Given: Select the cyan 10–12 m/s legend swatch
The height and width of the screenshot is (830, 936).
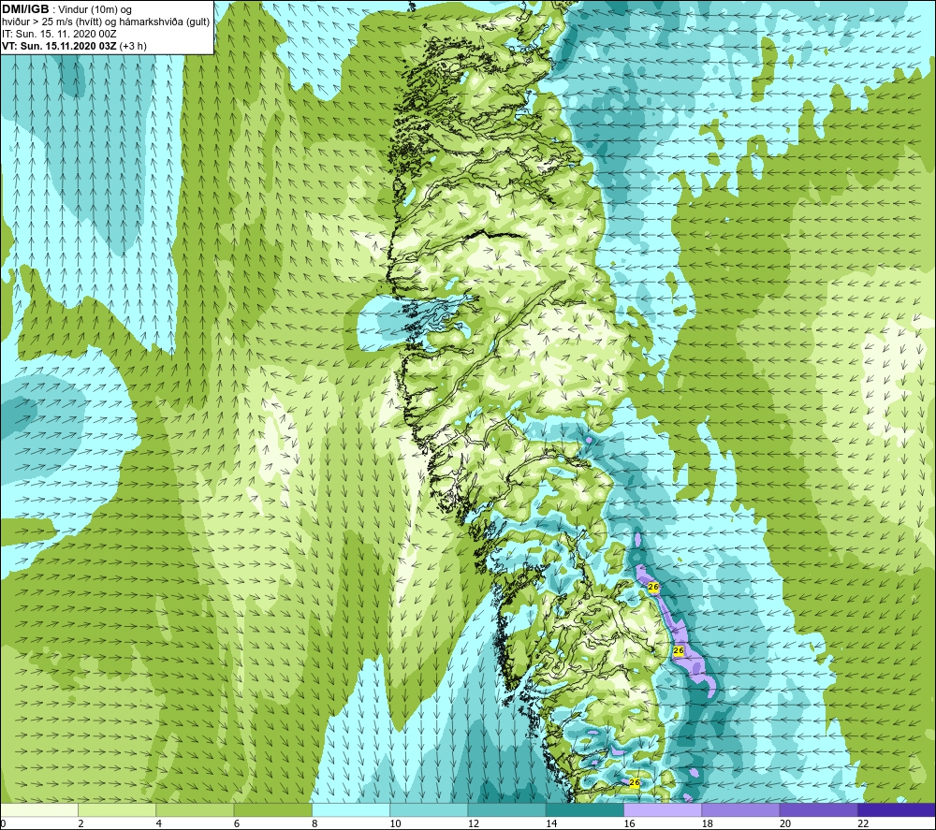Looking at the screenshot, I should (429, 809).
